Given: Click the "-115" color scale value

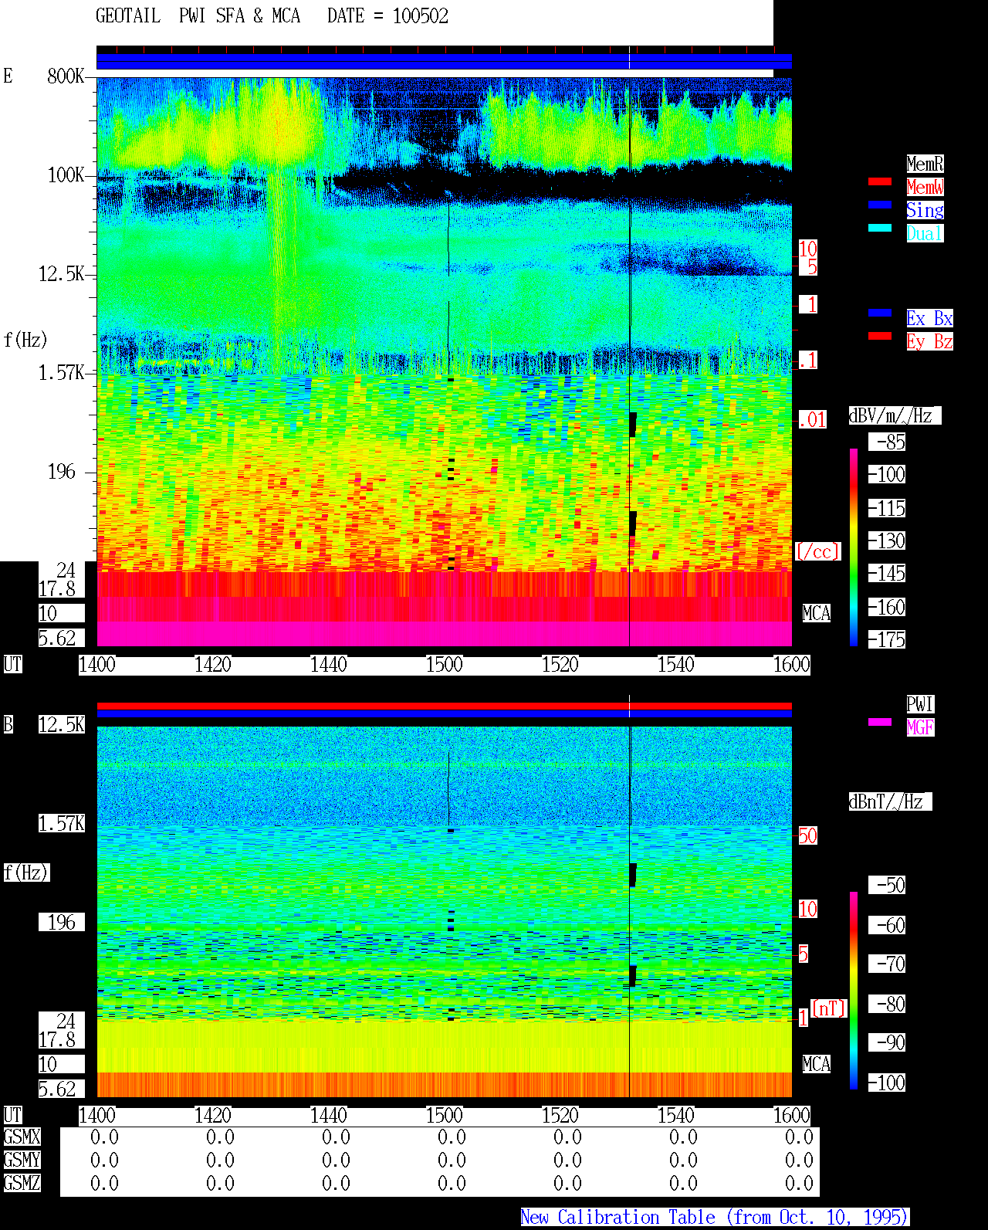Looking at the screenshot, I should coord(887,508).
